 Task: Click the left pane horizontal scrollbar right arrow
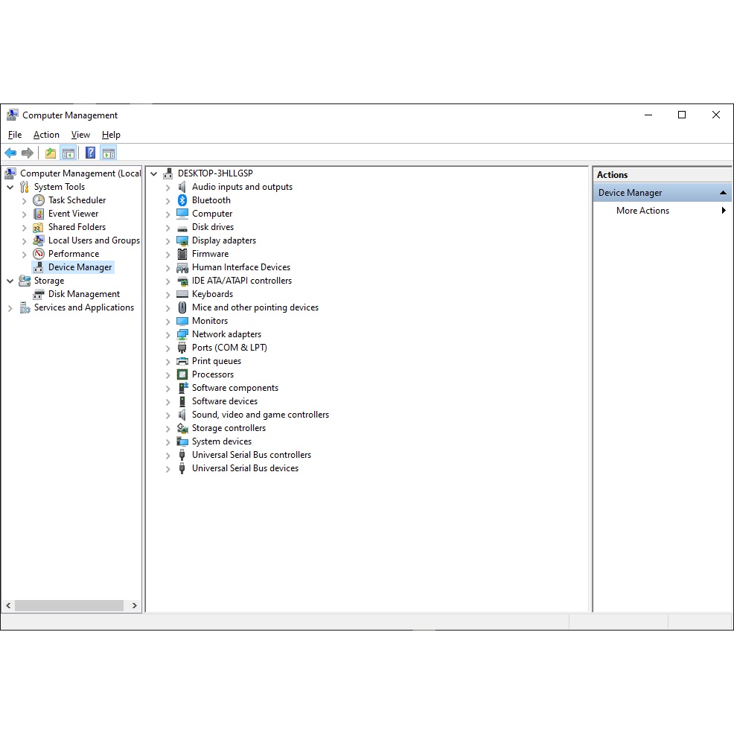135,606
